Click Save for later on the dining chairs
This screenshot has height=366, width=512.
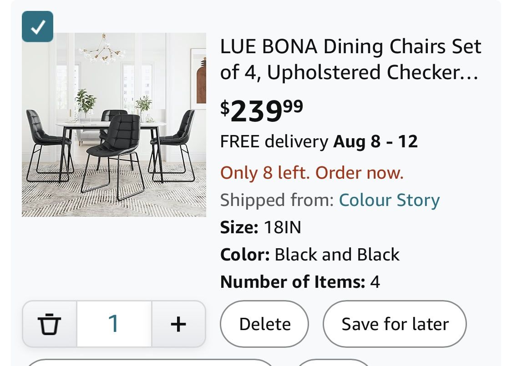pyautogui.click(x=395, y=324)
